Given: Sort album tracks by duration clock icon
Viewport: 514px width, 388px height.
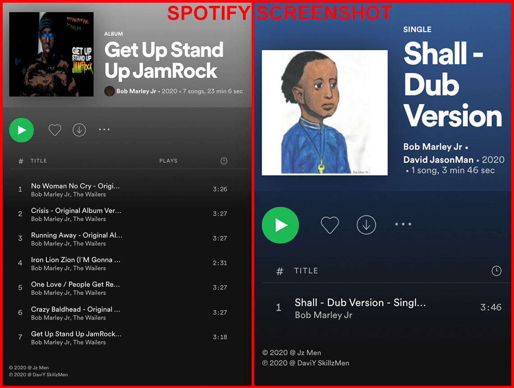Looking at the screenshot, I should [224, 161].
